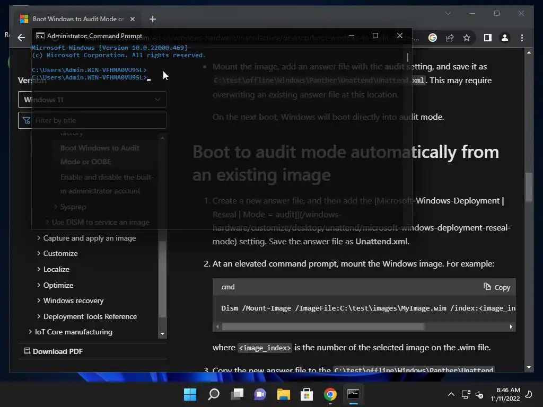The image size is (543, 407).
Task: Minimize the Command Prompt window
Action: point(351,36)
